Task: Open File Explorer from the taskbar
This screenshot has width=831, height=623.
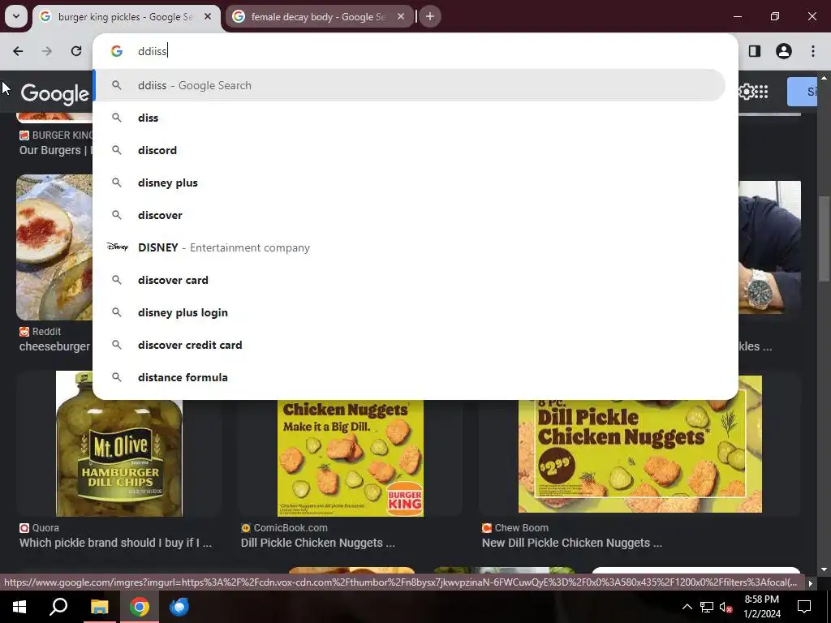Action: (99, 607)
